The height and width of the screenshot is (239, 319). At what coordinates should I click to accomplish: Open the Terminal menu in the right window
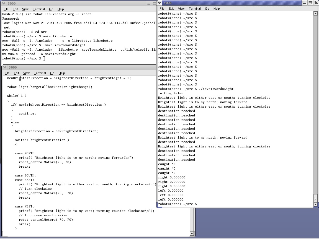pyautogui.click(x=195, y=9)
